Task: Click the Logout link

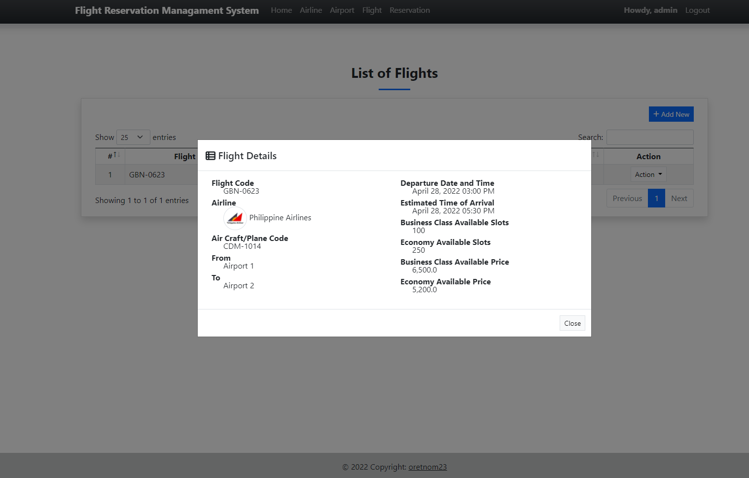Action: click(x=697, y=10)
